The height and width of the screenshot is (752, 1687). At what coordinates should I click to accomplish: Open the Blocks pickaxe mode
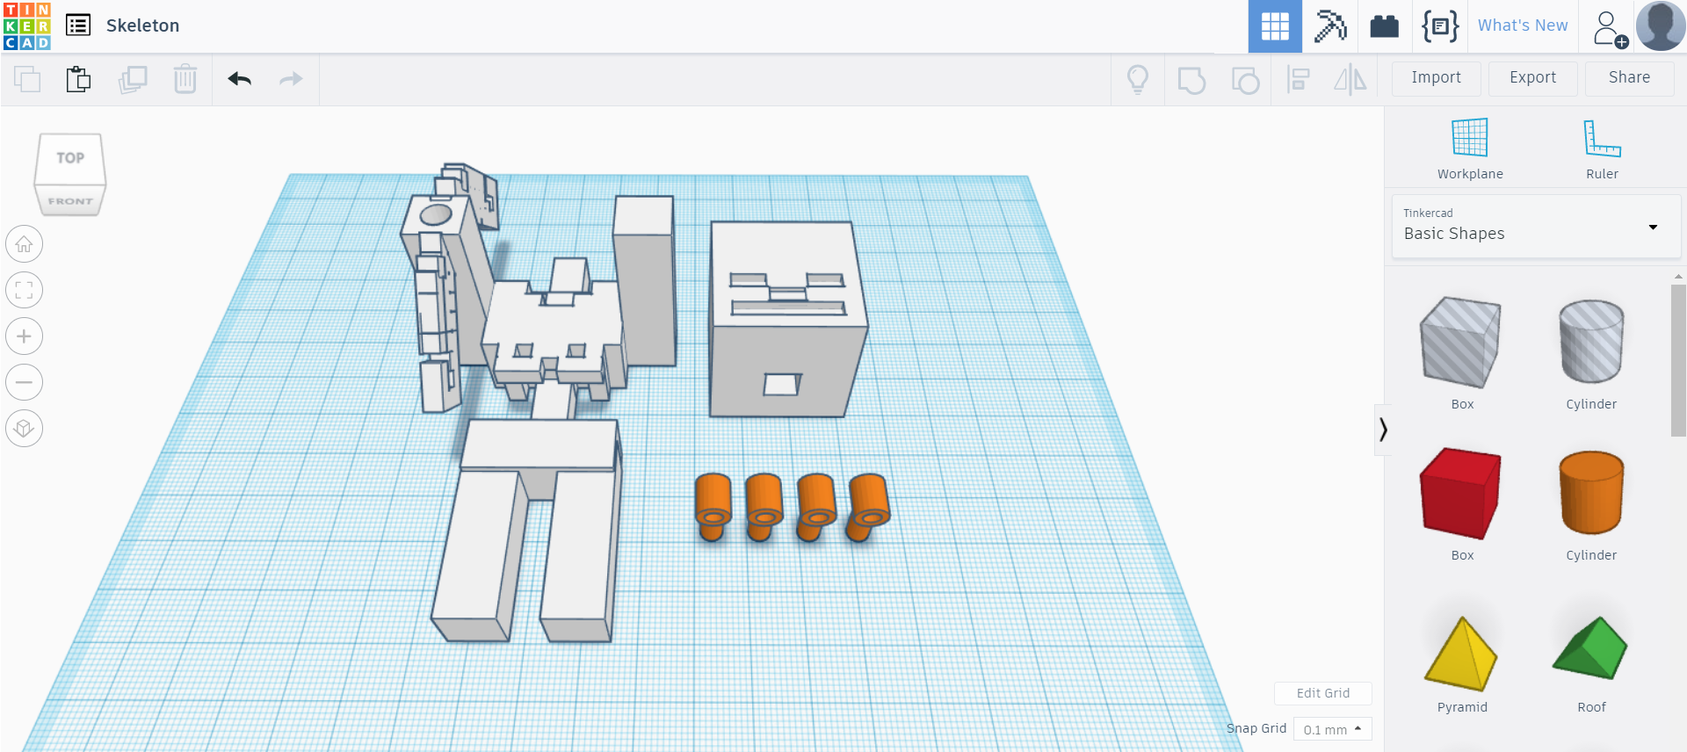coord(1330,26)
